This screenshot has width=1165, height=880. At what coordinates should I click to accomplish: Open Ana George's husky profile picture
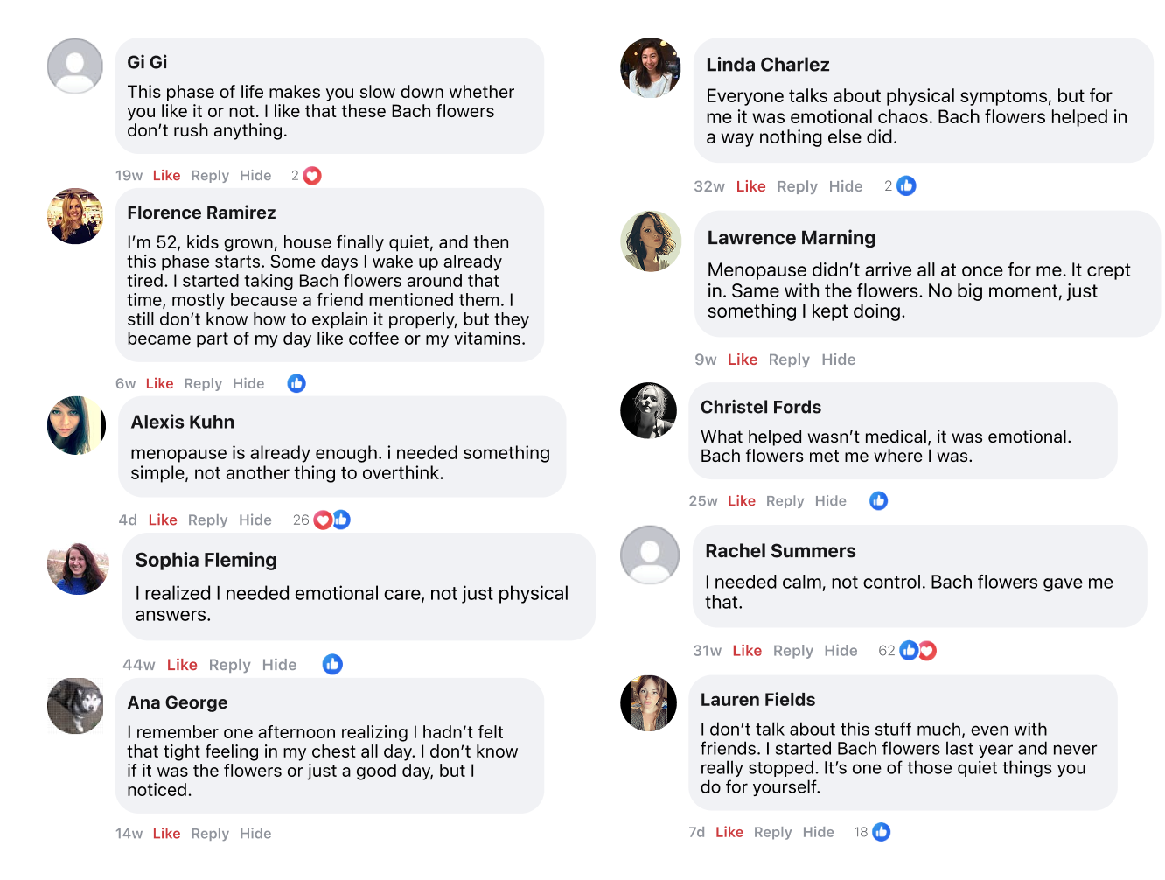(75, 706)
